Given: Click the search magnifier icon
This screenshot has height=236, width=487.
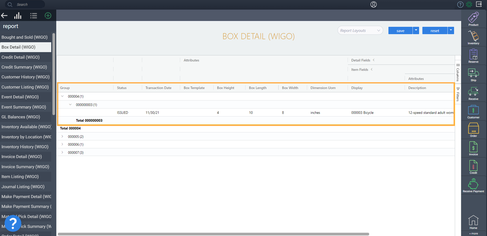Looking at the screenshot, I should click(x=10, y=4).
